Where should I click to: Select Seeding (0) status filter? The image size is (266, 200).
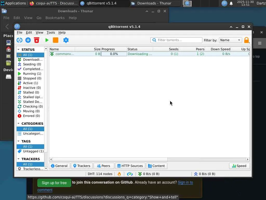tap(30, 64)
